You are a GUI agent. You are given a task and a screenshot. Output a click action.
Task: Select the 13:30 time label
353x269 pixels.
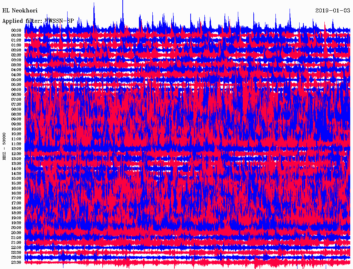[x=16, y=163]
